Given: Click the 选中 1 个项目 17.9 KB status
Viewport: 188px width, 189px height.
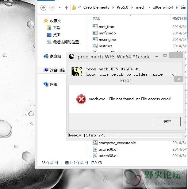Looking at the screenshot, I should [83, 163].
